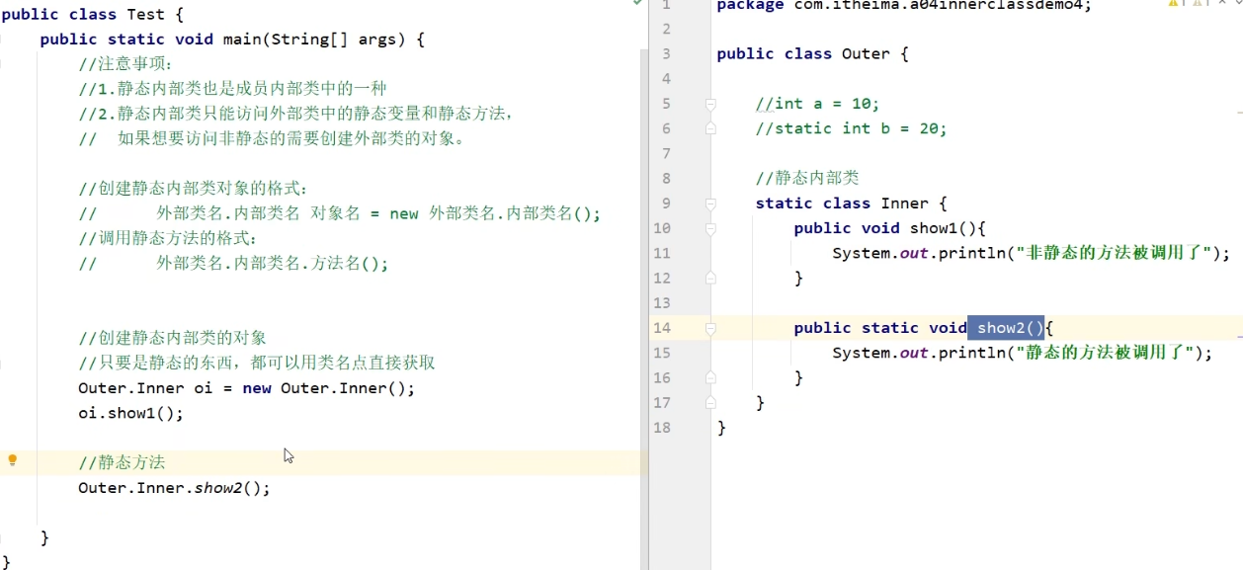This screenshot has height=570, width=1243.
Task: Click line number 11 in the gutter
Action: (x=662, y=253)
